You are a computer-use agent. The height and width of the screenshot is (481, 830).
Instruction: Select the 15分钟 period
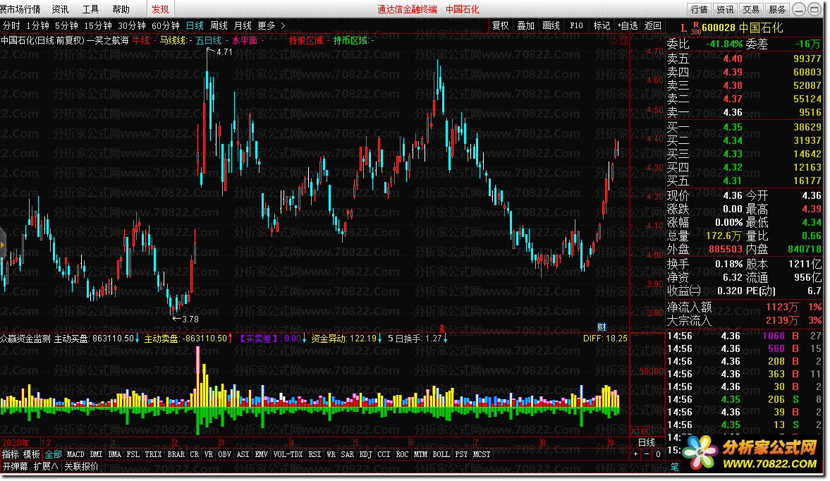point(98,25)
